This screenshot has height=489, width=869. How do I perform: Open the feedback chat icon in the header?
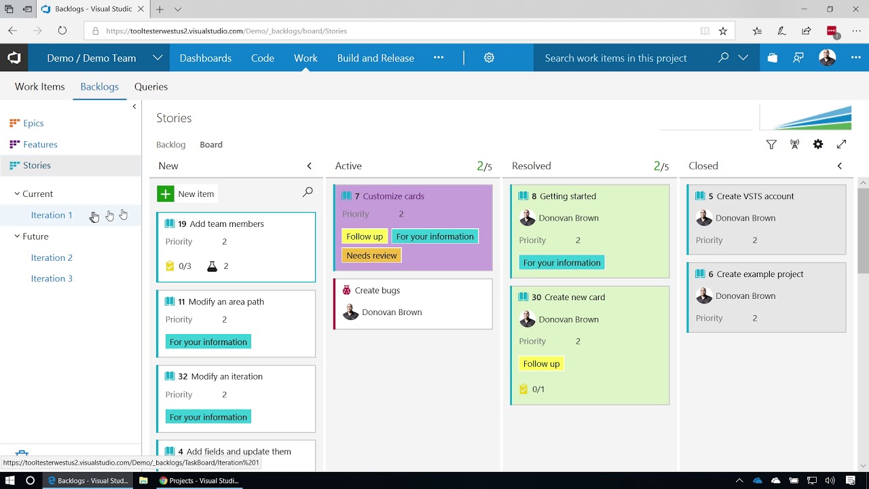pyautogui.click(x=798, y=58)
